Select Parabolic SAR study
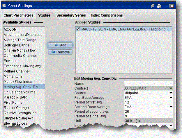 coord(15,97)
